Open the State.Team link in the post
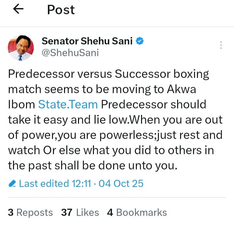This screenshot has width=234, height=225. (68, 104)
